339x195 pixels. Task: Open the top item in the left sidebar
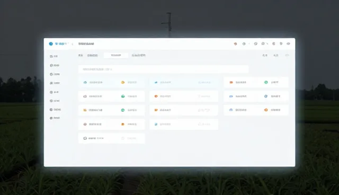click(x=54, y=56)
